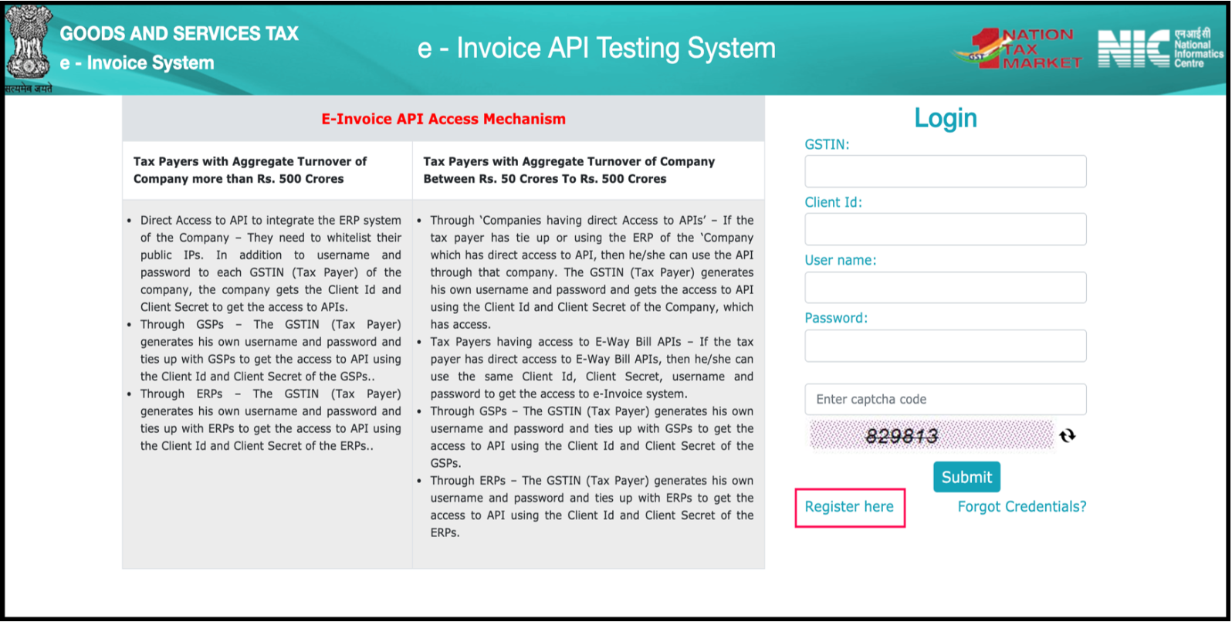This screenshot has height=622, width=1232.
Task: Click the Enter captcha code field
Action: click(946, 399)
